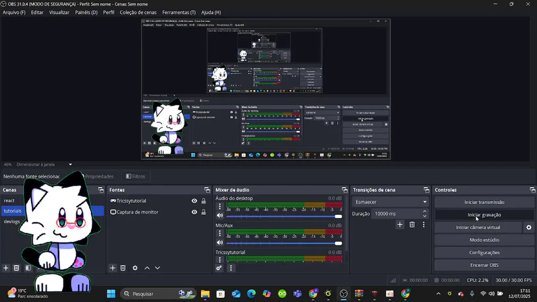Hide the Captura de monitor source
This screenshot has height=302, width=537.
(194, 212)
